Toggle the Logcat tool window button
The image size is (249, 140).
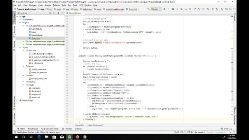[33, 129]
